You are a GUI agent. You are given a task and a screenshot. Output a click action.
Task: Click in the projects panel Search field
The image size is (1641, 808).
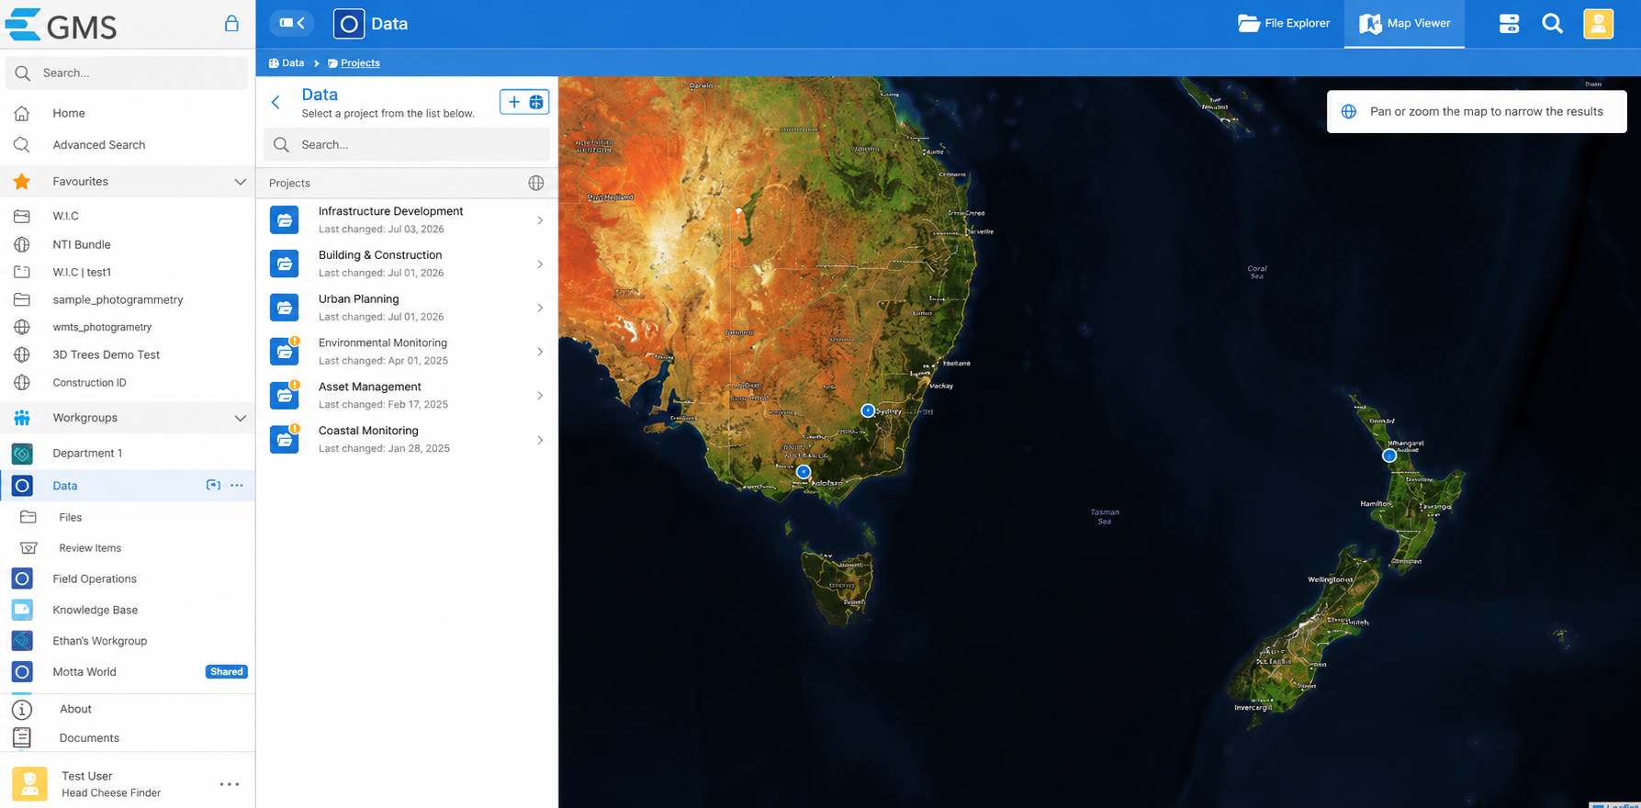pos(407,144)
